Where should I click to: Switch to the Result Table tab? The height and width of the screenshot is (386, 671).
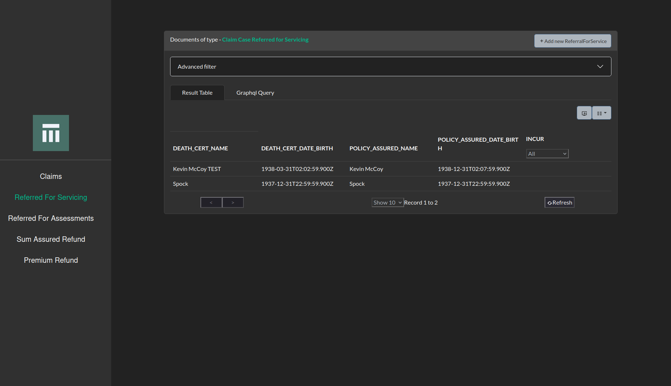(197, 93)
